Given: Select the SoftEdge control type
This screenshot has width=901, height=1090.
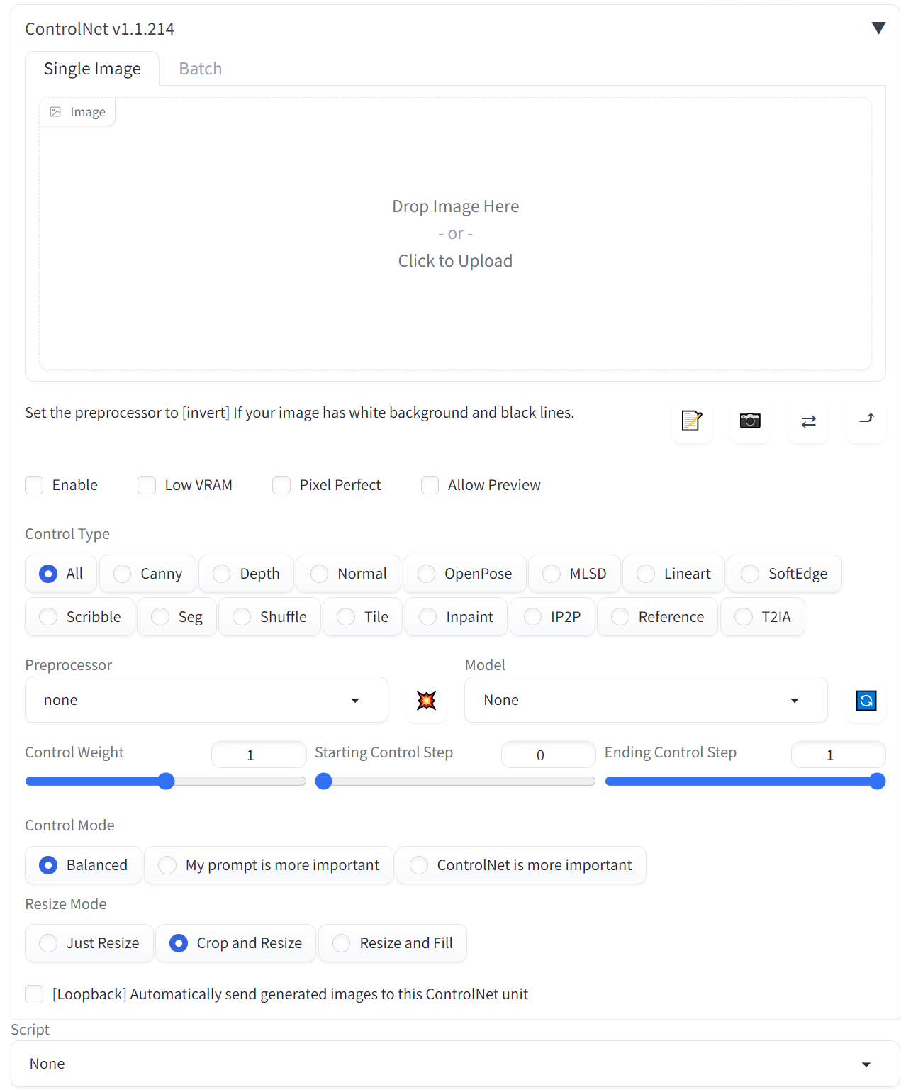Looking at the screenshot, I should coord(785,574).
